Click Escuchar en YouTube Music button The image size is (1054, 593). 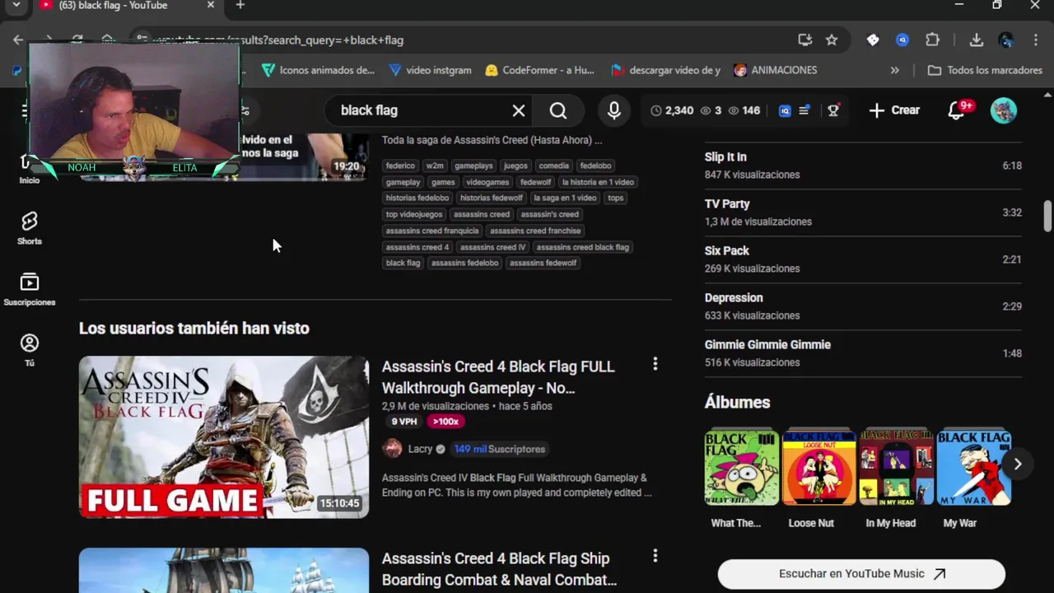[x=861, y=574]
